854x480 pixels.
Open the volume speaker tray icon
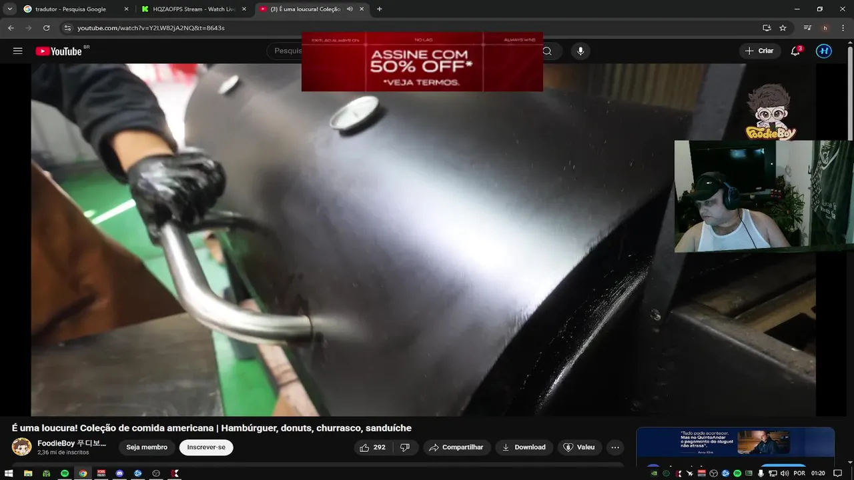(785, 473)
